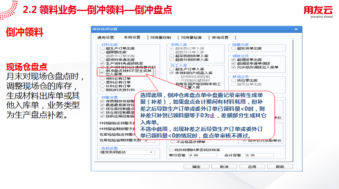Click the 在库检验逾期预警天数 field
Screen dimensions: 339x189
coord(150,140)
